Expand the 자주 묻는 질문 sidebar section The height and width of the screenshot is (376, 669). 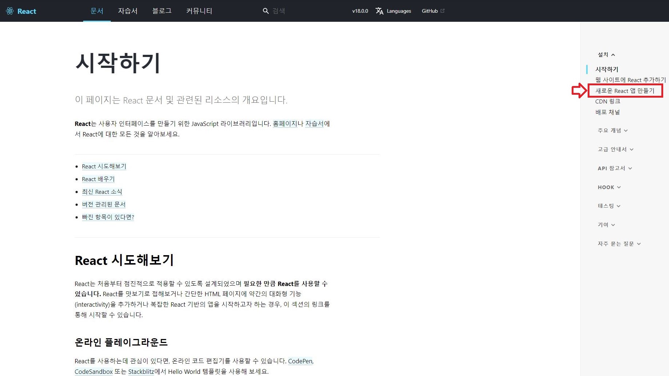pyautogui.click(x=619, y=244)
